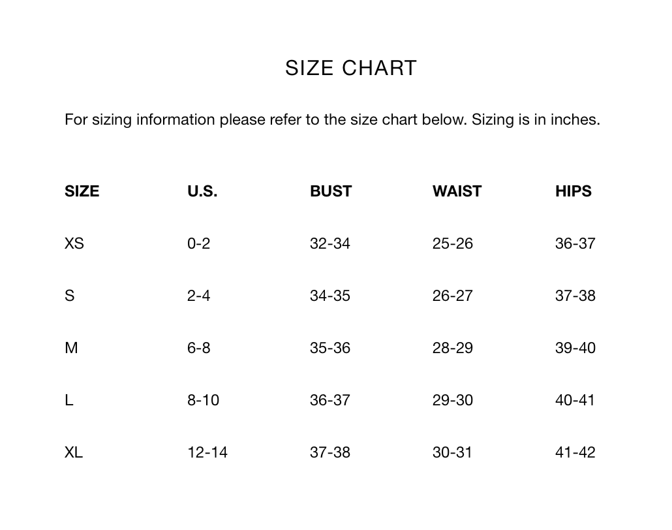Click the 12-14 U.S. size cell
The height and width of the screenshot is (530, 672).
coord(207,452)
